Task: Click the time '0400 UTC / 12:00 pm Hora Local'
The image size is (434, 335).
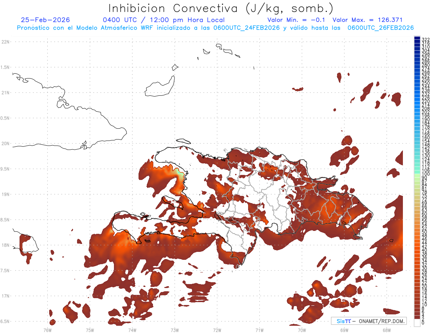Action: click(164, 20)
